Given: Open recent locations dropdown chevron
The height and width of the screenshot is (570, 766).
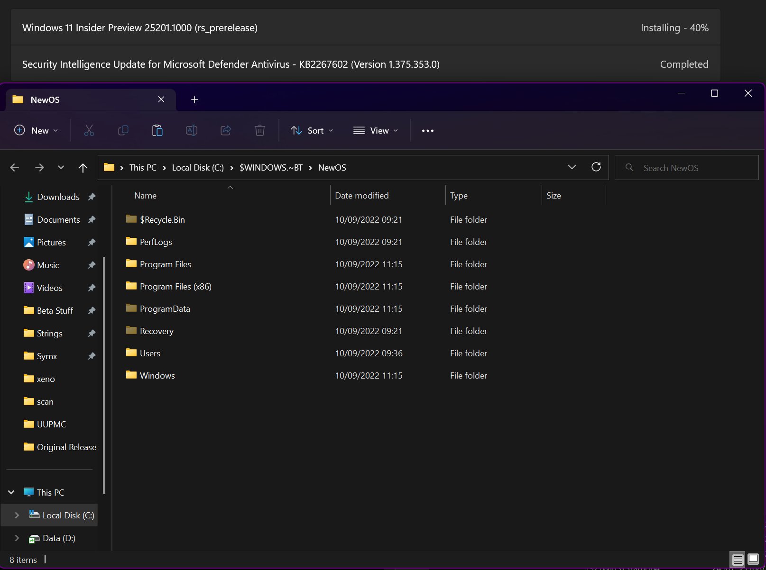Looking at the screenshot, I should (61, 168).
